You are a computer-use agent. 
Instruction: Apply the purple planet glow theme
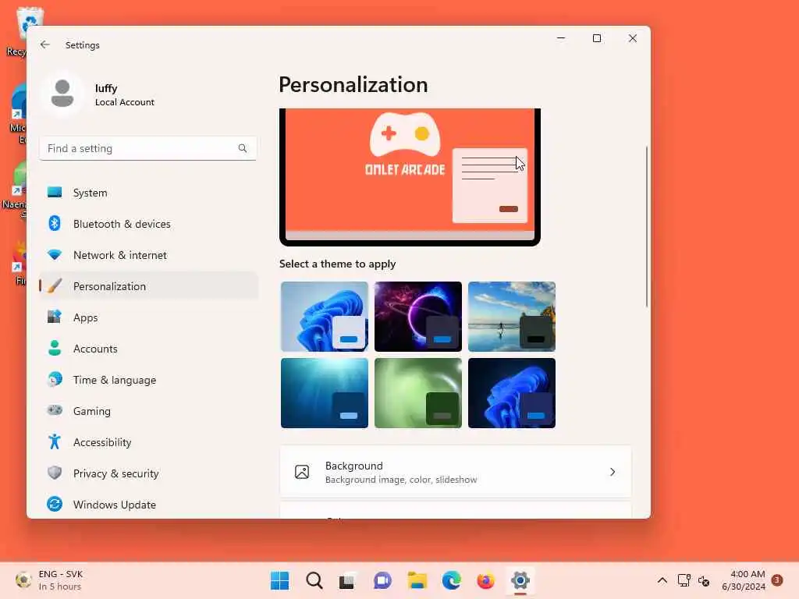pos(418,317)
